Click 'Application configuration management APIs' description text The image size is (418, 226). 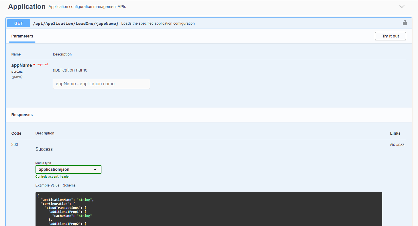[87, 7]
